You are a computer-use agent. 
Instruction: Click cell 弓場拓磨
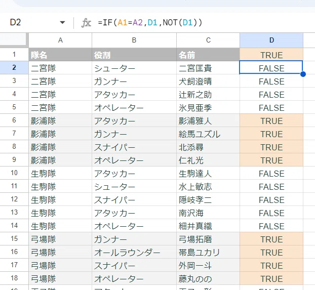tap(208, 239)
